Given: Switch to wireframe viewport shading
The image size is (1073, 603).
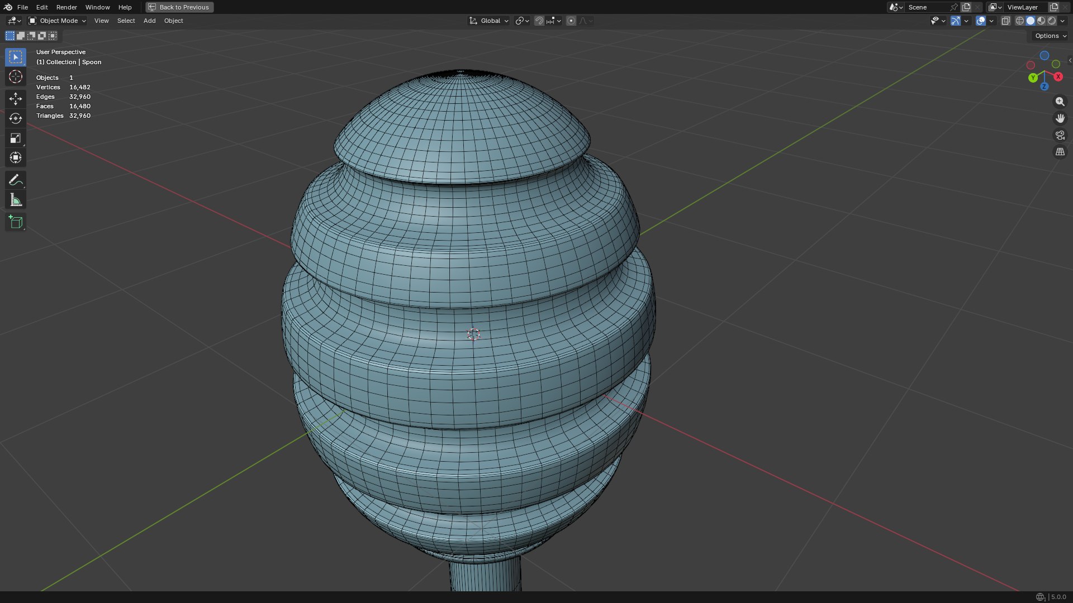Looking at the screenshot, I should pyautogui.click(x=1020, y=21).
